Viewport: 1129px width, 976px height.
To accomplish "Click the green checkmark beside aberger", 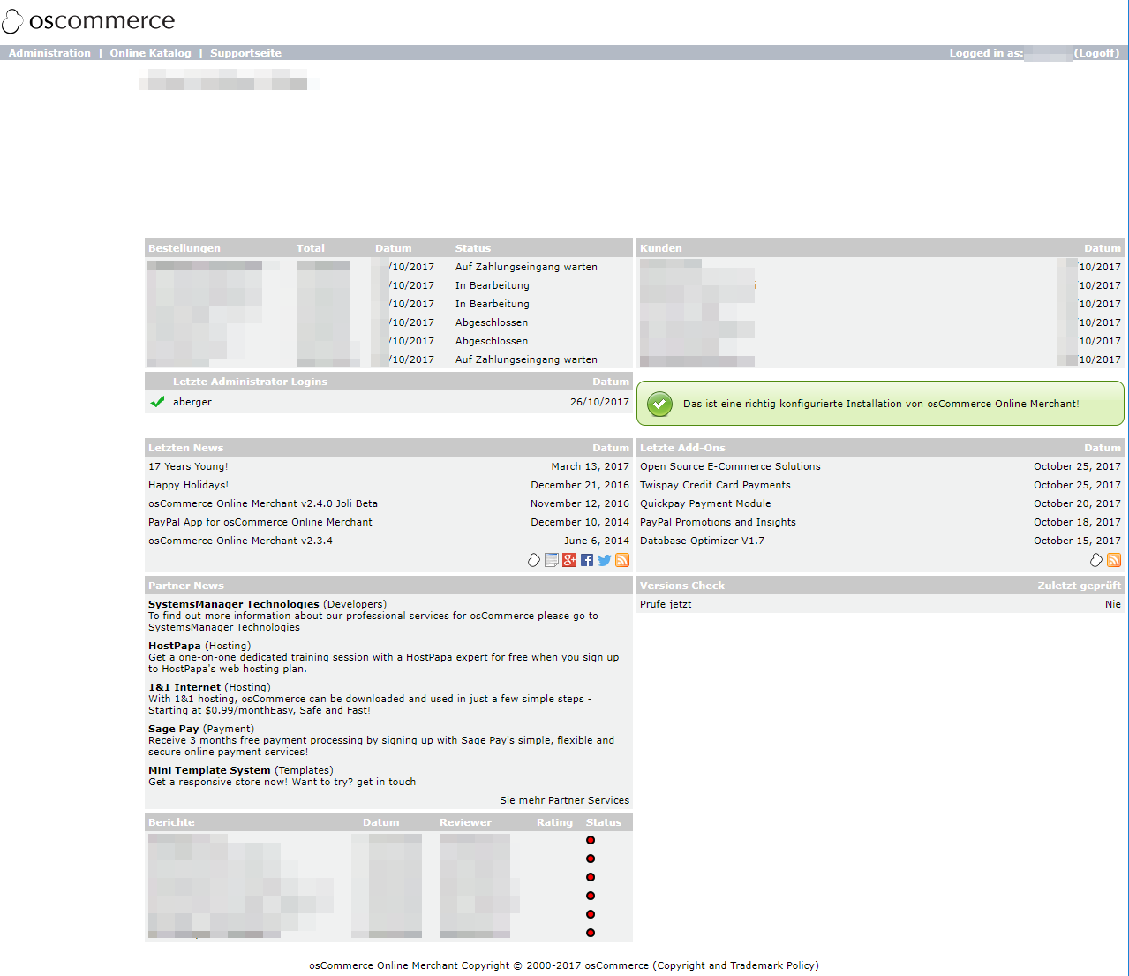I will pos(157,402).
